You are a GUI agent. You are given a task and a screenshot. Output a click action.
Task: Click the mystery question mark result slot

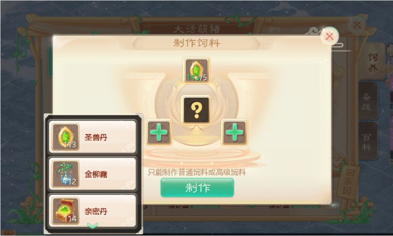pyautogui.click(x=196, y=110)
